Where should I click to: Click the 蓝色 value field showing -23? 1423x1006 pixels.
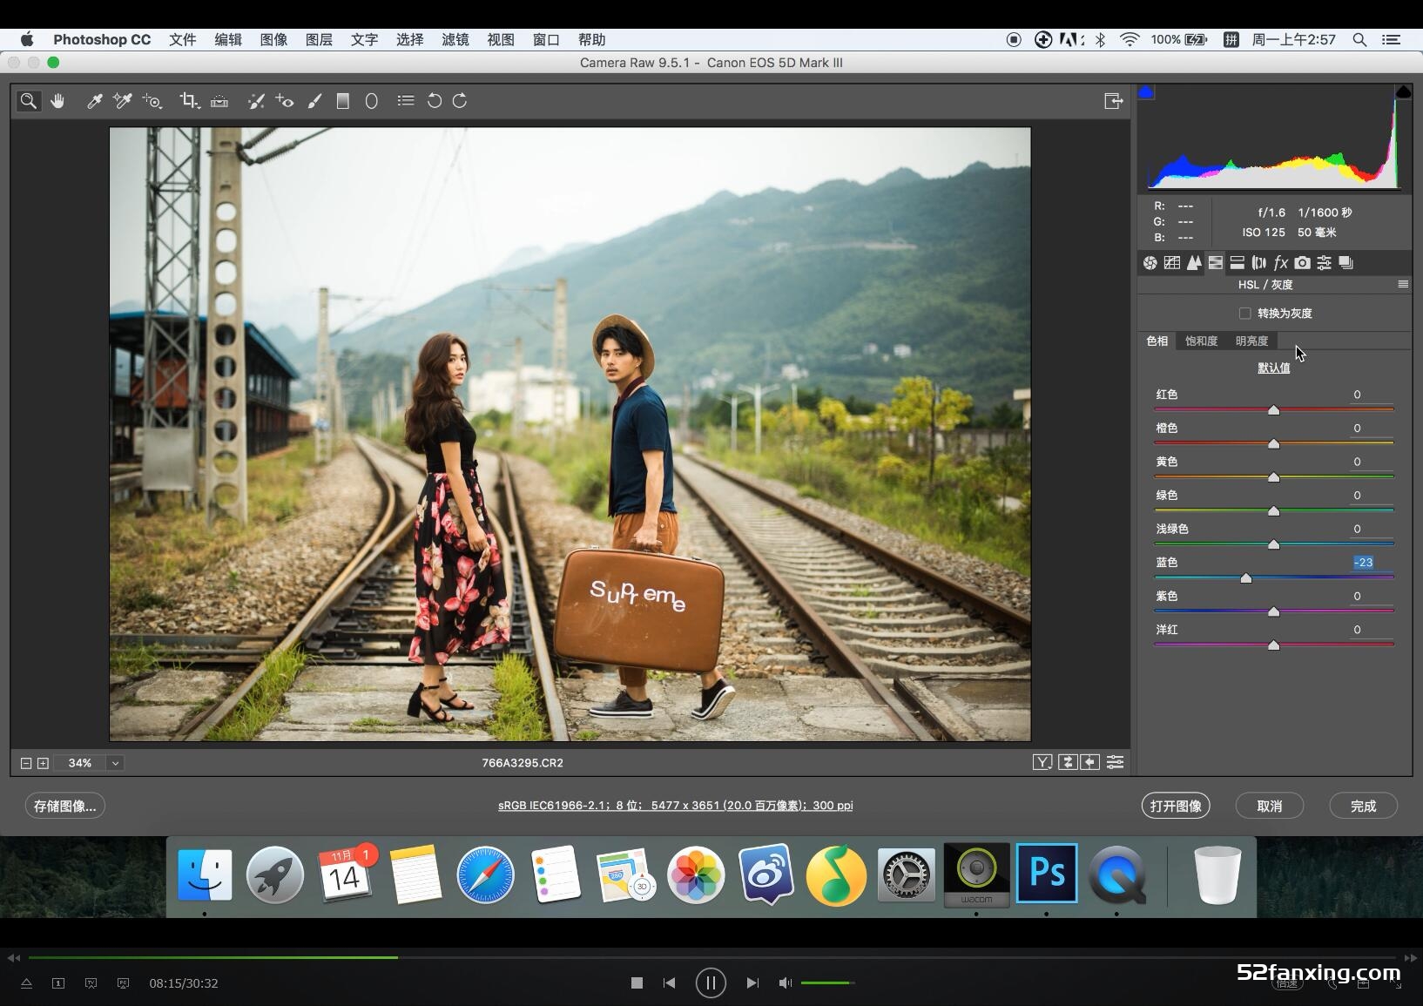tap(1370, 563)
